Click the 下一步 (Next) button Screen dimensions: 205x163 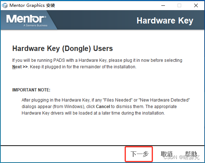(x=139, y=154)
